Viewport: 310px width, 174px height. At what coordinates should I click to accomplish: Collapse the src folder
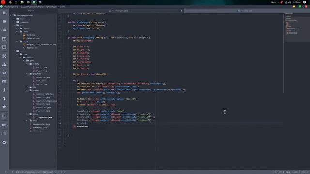(14, 51)
